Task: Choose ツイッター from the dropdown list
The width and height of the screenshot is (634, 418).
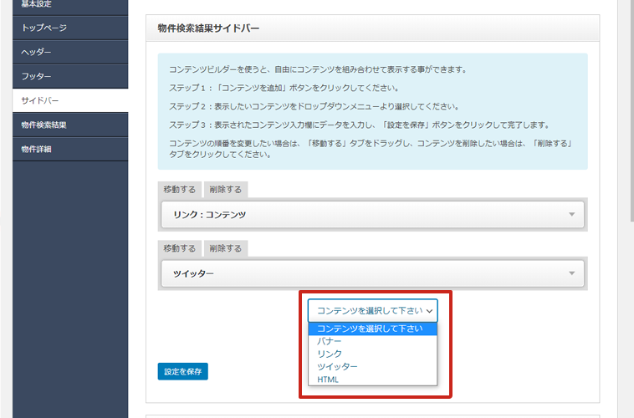Action: pos(337,366)
